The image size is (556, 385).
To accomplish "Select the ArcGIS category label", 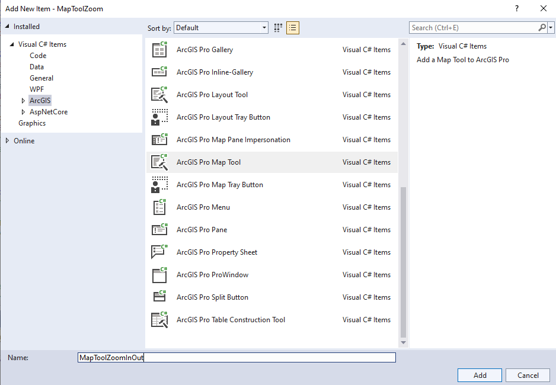I will [40, 101].
